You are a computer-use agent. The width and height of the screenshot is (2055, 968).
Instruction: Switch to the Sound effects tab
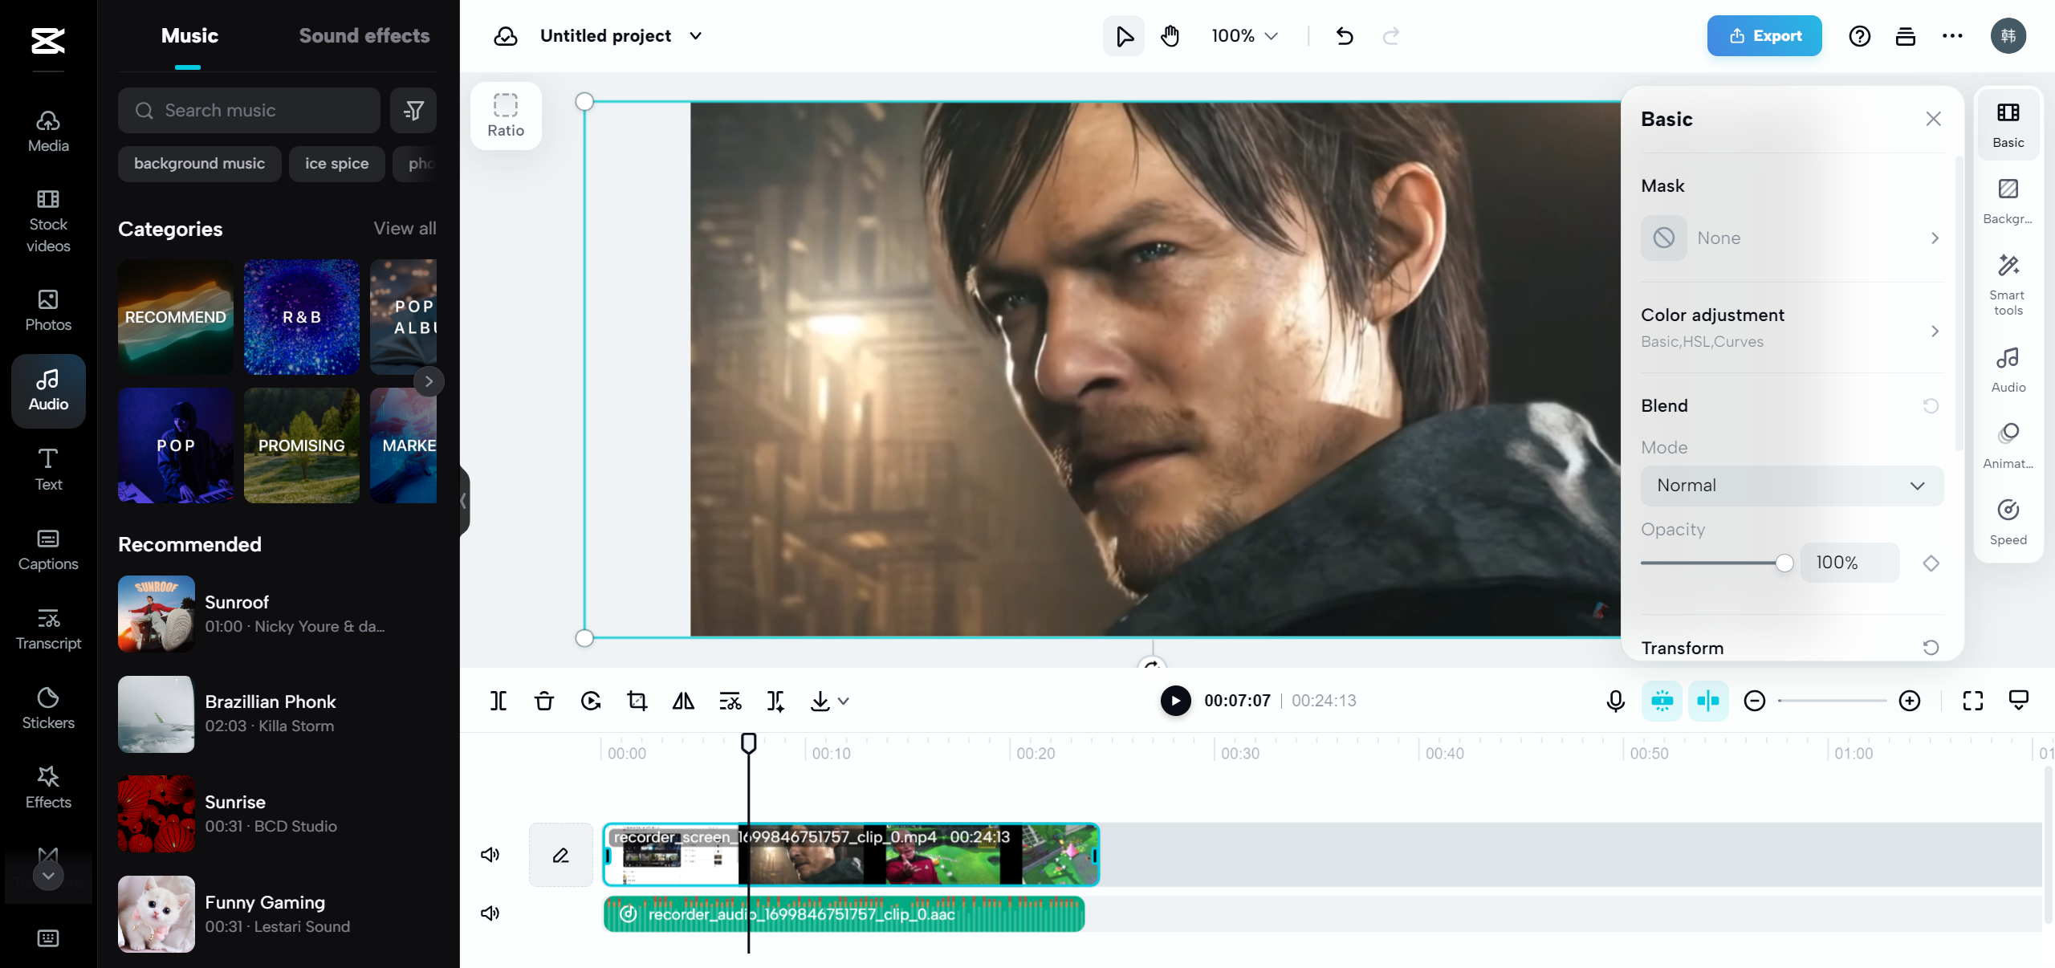(x=364, y=35)
